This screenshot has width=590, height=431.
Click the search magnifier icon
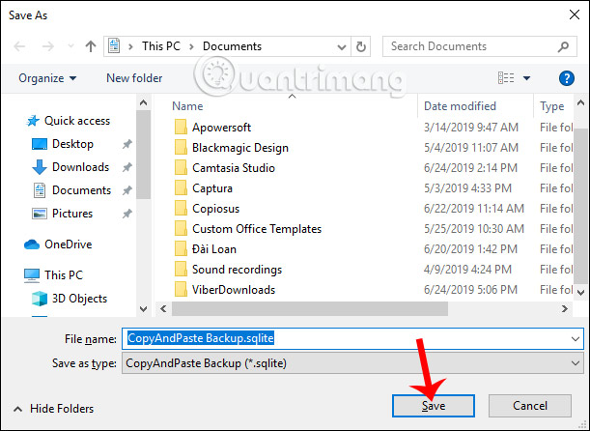click(x=563, y=46)
